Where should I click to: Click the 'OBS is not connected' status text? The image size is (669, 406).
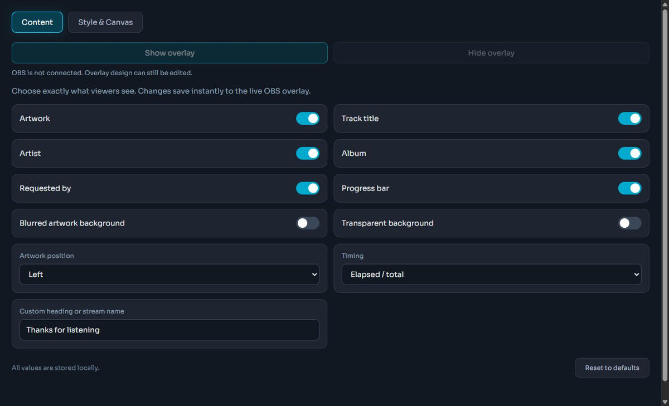tap(102, 73)
